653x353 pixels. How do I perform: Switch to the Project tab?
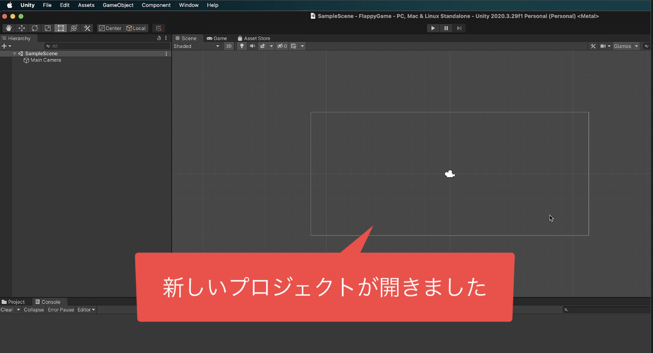click(x=13, y=302)
